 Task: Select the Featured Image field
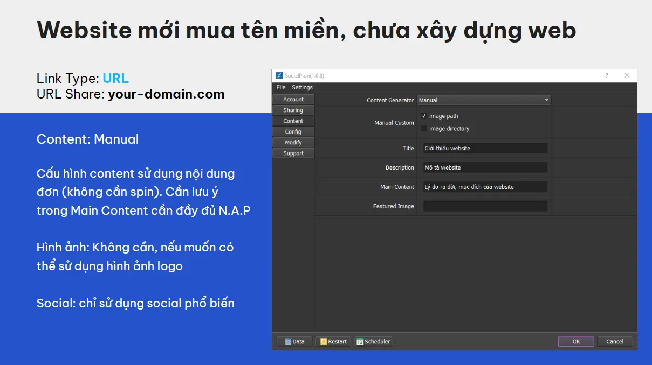tap(485, 206)
